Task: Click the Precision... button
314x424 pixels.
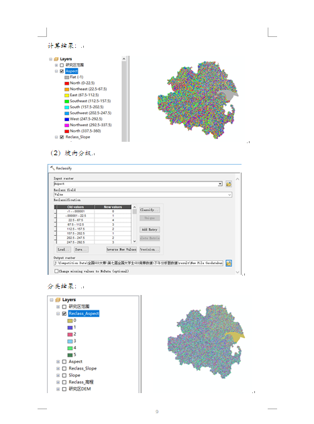Action: click(x=150, y=249)
